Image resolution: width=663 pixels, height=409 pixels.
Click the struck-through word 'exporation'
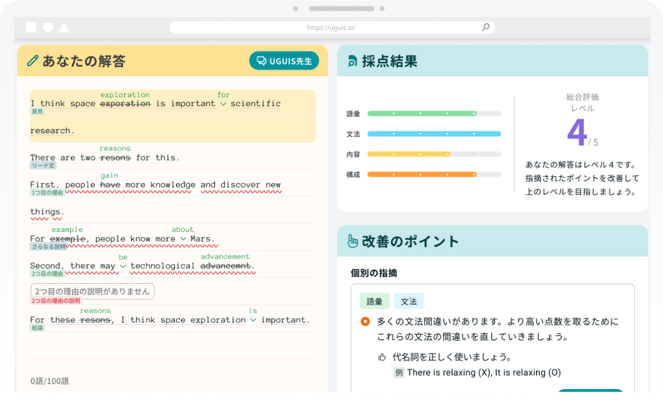point(125,104)
